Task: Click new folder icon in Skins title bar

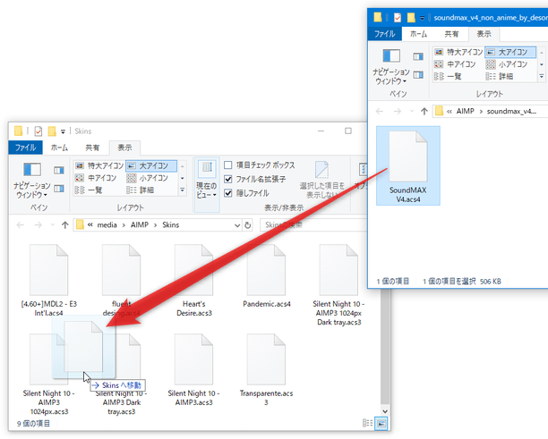Action: (52, 131)
